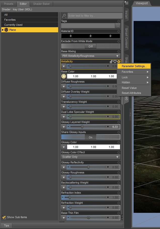
Task: Click the Tags text field
Action: coord(88,26)
